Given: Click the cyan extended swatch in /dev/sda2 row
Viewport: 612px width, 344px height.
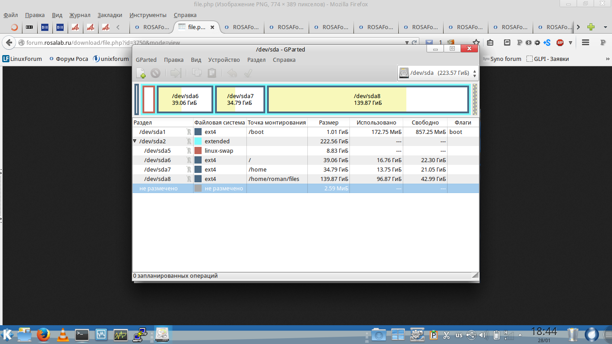Looking at the screenshot, I should (198, 141).
